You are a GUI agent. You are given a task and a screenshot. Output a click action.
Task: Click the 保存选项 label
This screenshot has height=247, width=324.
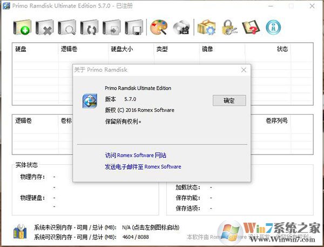(x=188, y=208)
